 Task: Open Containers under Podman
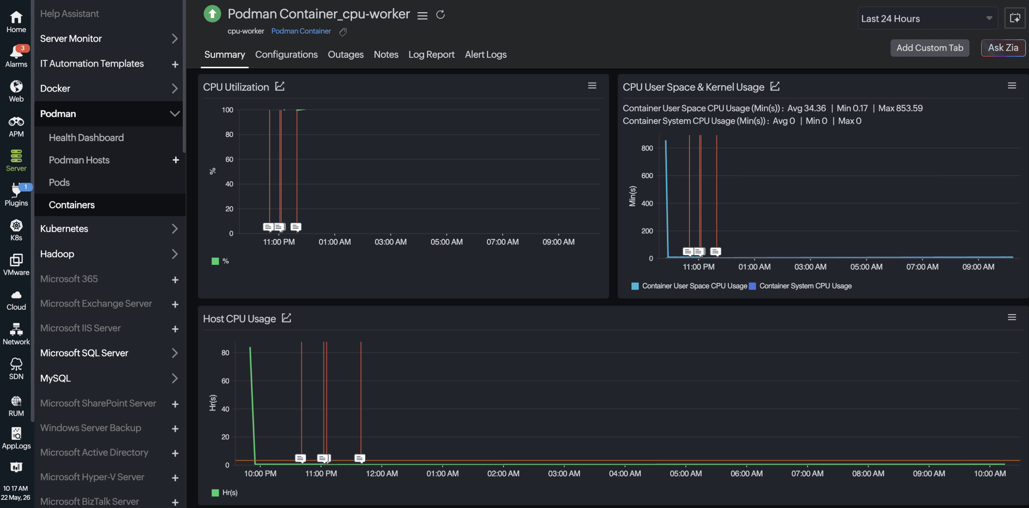(x=72, y=205)
